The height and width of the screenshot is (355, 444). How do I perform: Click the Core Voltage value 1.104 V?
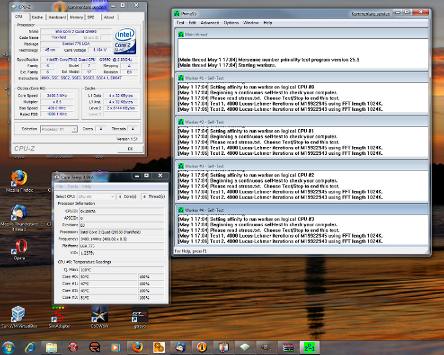coord(100,50)
